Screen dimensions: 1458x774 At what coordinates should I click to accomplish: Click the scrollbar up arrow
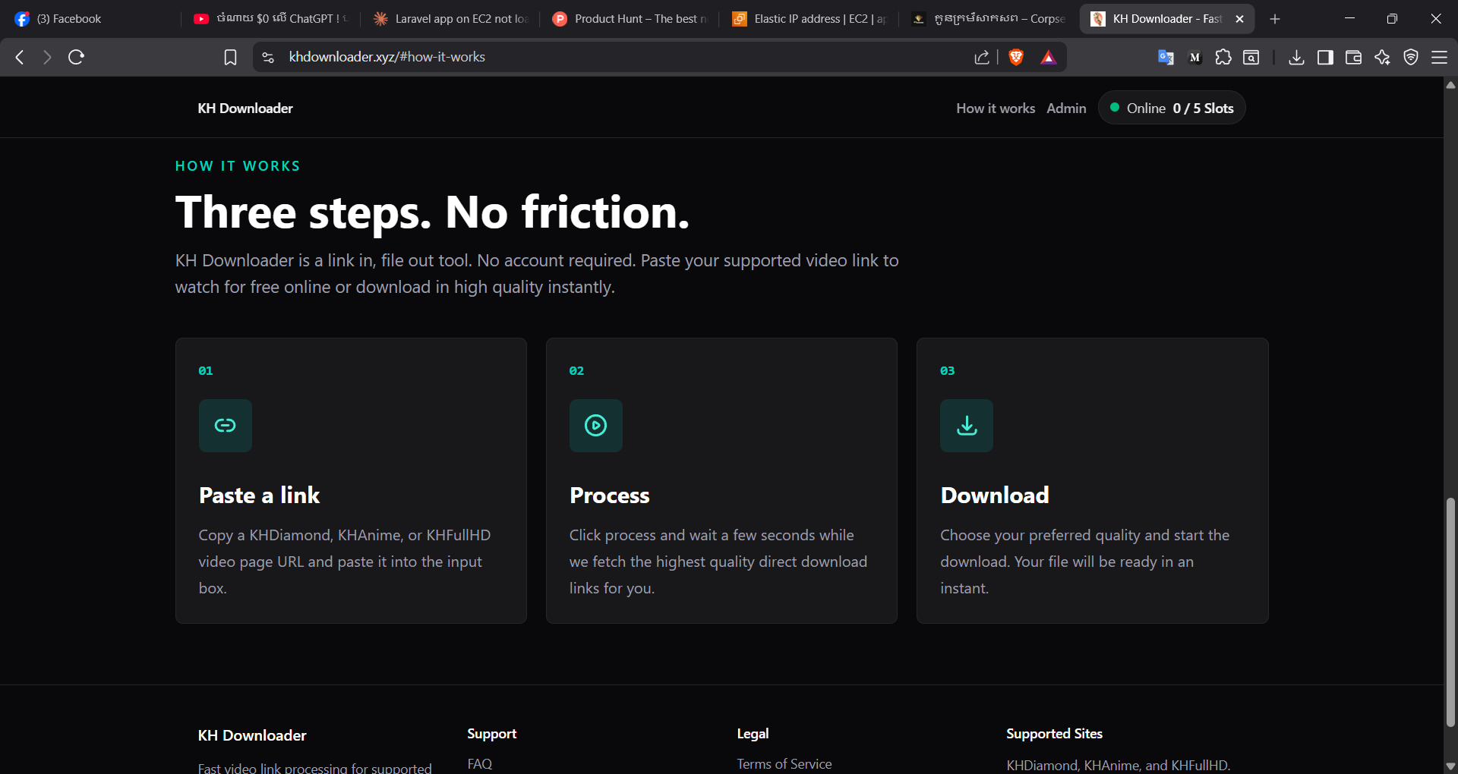(x=1450, y=85)
